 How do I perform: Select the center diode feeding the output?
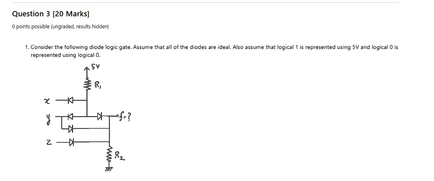pyautogui.click(x=100, y=115)
